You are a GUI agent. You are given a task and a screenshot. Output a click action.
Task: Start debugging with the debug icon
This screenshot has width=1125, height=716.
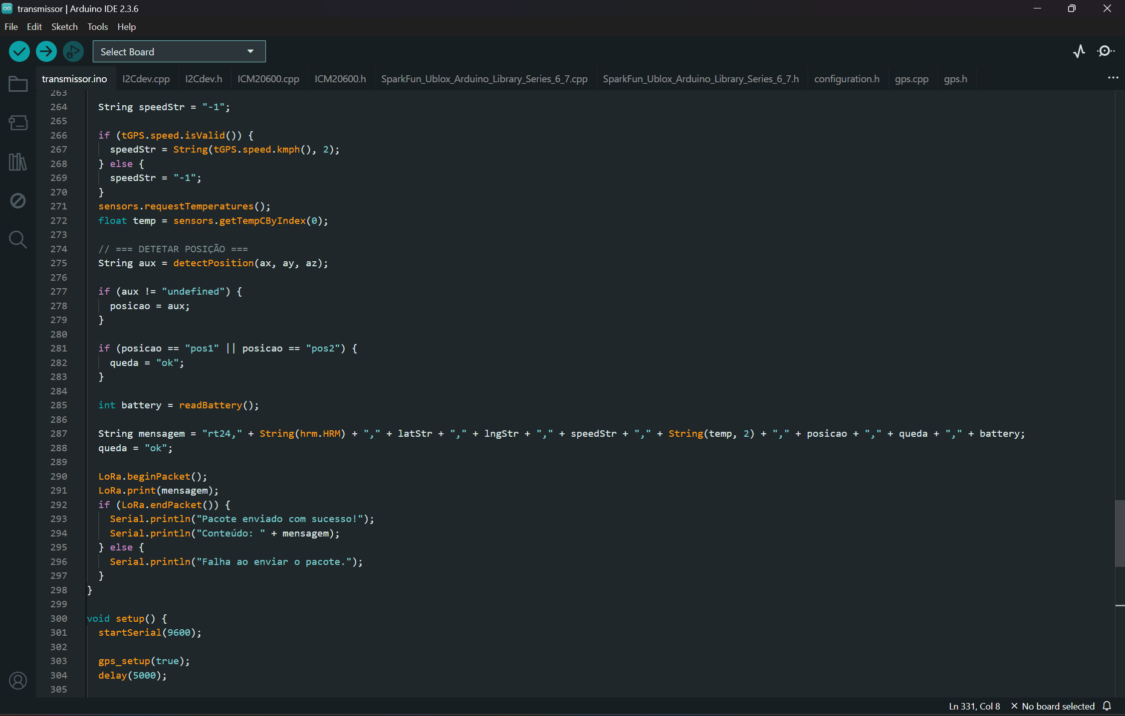(x=73, y=51)
